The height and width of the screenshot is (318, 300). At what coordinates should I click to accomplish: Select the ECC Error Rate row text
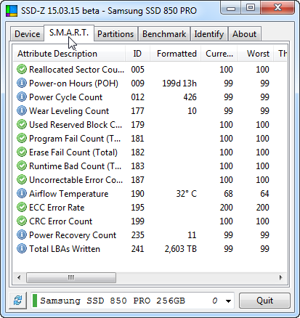(57, 208)
